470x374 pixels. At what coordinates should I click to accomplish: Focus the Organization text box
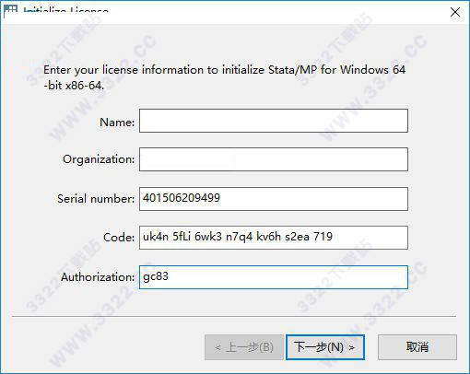tap(274, 159)
